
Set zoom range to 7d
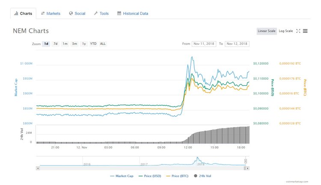(56, 43)
